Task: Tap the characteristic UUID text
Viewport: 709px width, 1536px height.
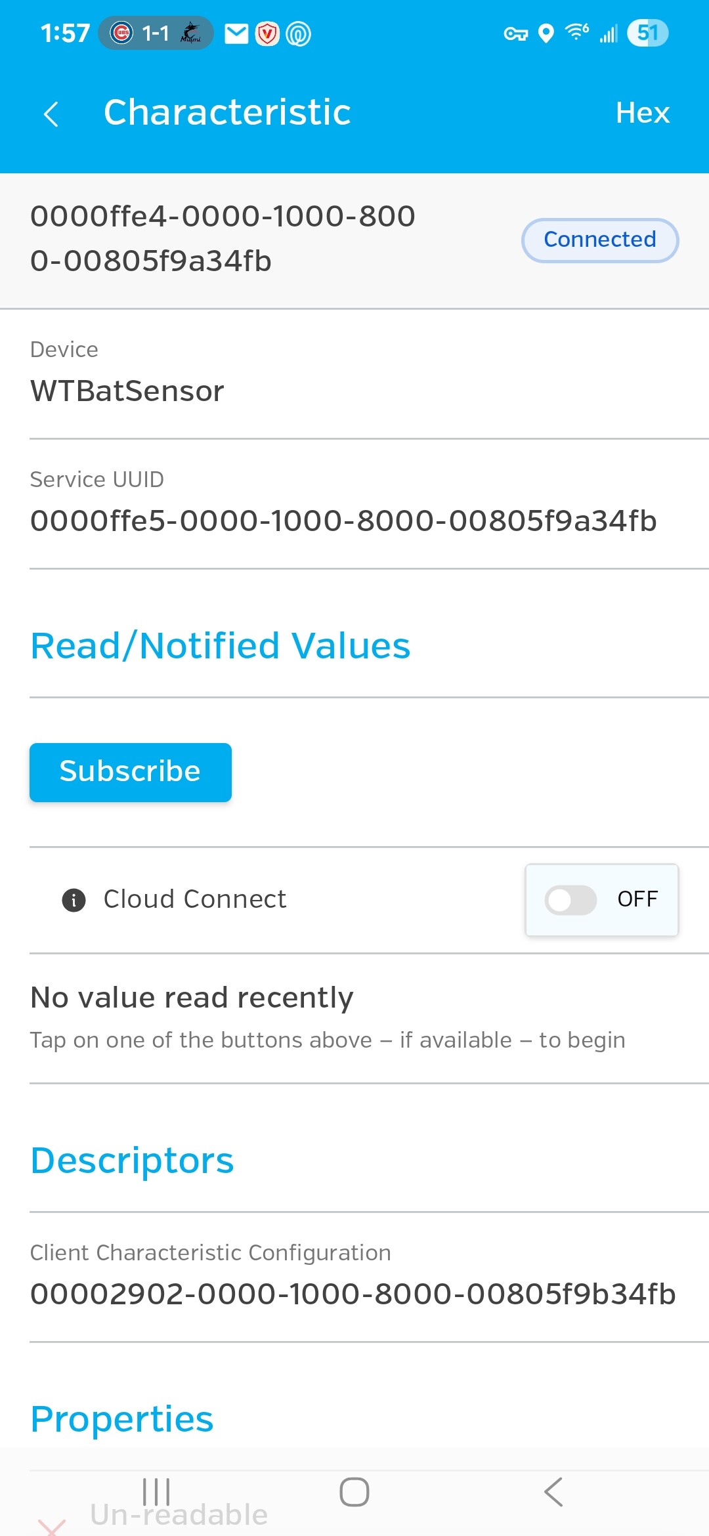Action: tap(223, 238)
